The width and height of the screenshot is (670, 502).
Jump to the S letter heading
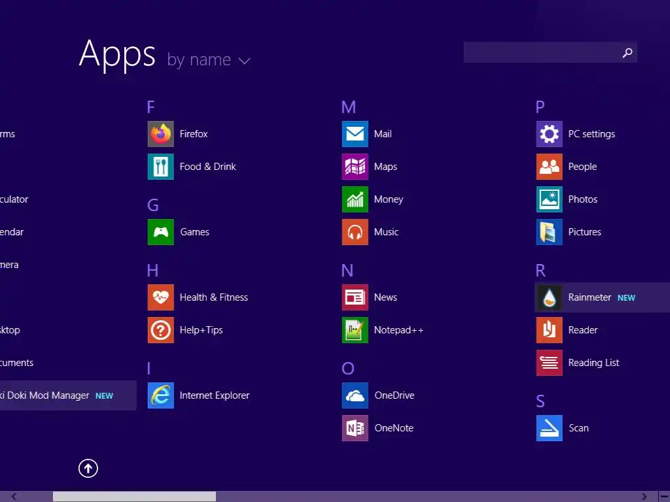pos(540,401)
